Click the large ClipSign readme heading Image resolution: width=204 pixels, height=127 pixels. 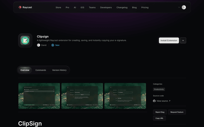coord(30,124)
